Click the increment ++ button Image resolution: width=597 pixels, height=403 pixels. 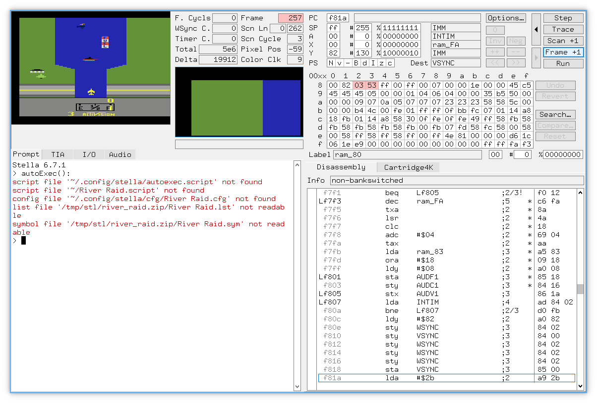click(x=495, y=52)
